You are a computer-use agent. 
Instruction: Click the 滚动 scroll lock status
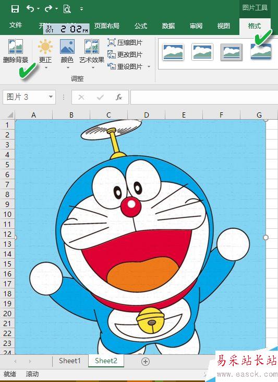[x=32, y=374]
